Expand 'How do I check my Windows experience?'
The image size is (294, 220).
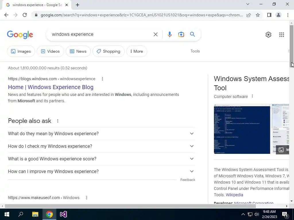tap(101, 146)
